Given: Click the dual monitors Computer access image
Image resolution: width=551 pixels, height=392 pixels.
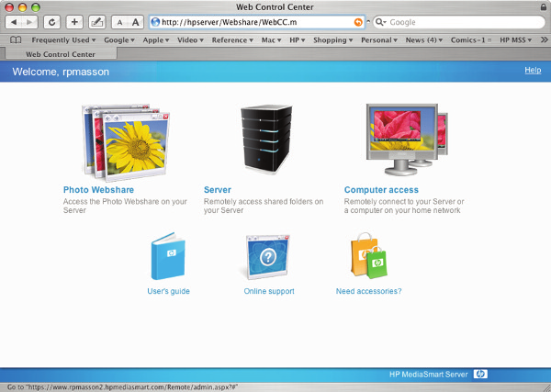Looking at the screenshot, I should [407, 140].
